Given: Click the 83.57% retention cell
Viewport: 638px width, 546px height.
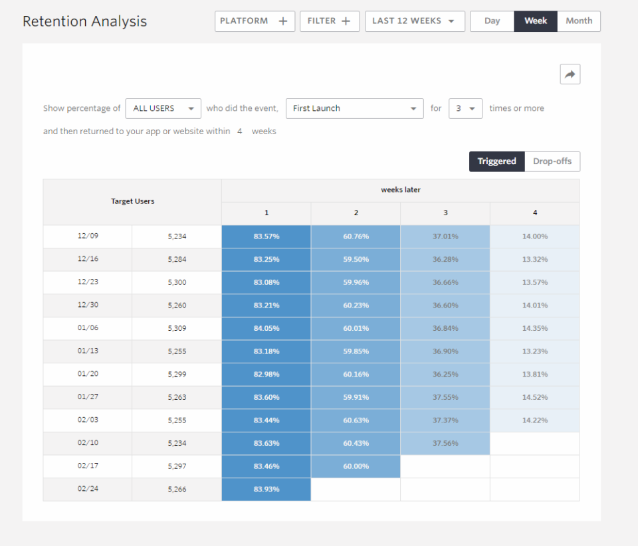Looking at the screenshot, I should [x=266, y=236].
